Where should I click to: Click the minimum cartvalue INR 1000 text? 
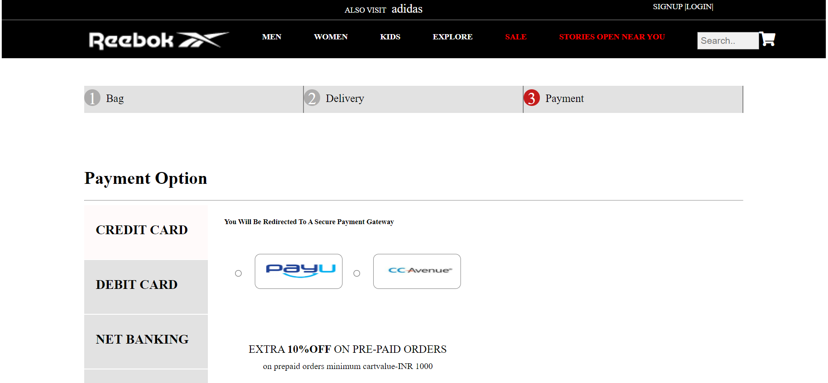(x=348, y=366)
